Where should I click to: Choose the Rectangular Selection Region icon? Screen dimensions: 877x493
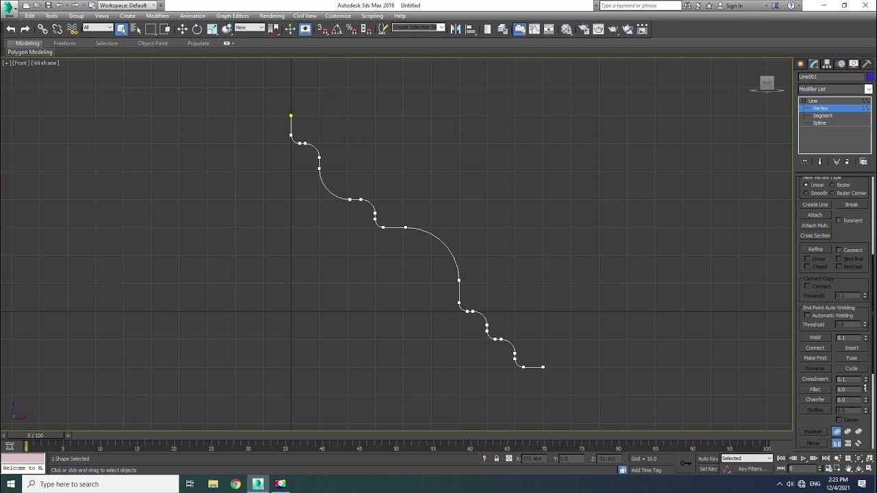coord(151,29)
